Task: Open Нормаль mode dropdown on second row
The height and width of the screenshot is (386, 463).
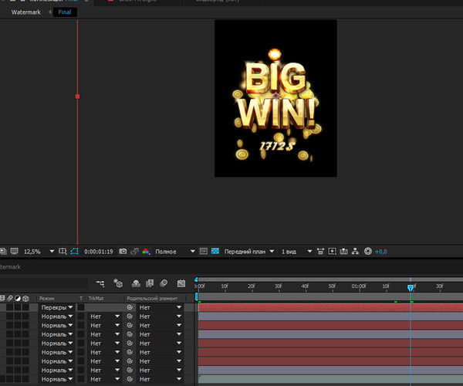Action: pyautogui.click(x=56, y=317)
